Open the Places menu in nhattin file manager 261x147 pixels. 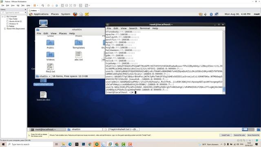click(x=63, y=33)
